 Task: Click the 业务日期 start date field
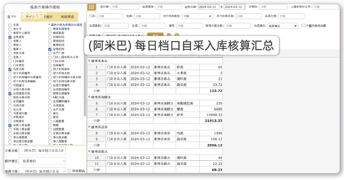(x=208, y=7)
